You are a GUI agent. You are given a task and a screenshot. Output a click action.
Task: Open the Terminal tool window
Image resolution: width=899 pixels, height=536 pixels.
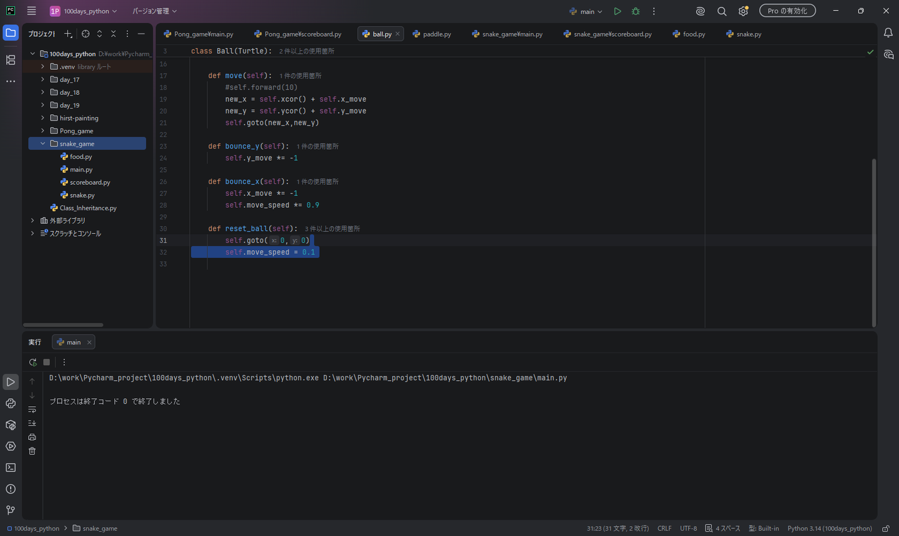pyautogui.click(x=11, y=467)
